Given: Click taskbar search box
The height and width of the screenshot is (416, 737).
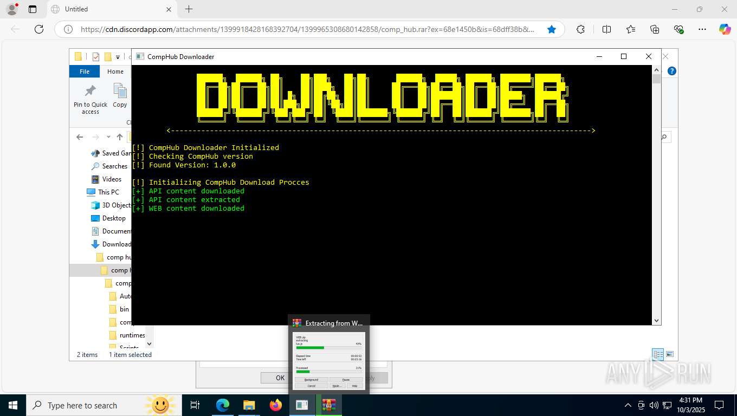Looking at the screenshot, I should (x=104, y=405).
